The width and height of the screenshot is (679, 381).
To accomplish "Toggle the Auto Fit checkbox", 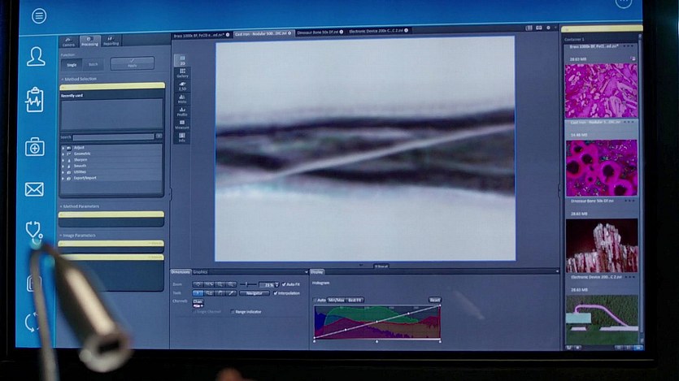I will pos(284,284).
